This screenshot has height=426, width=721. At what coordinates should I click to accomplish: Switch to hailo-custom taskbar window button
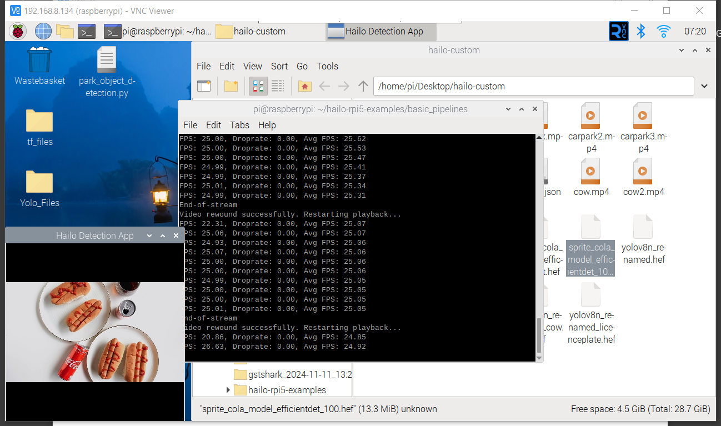point(251,32)
